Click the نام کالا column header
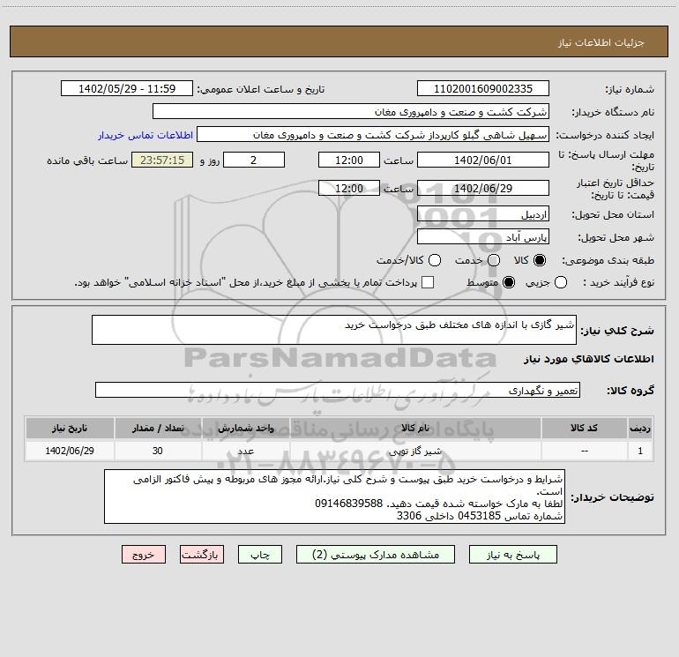This screenshot has height=657, width=679. 415,428
